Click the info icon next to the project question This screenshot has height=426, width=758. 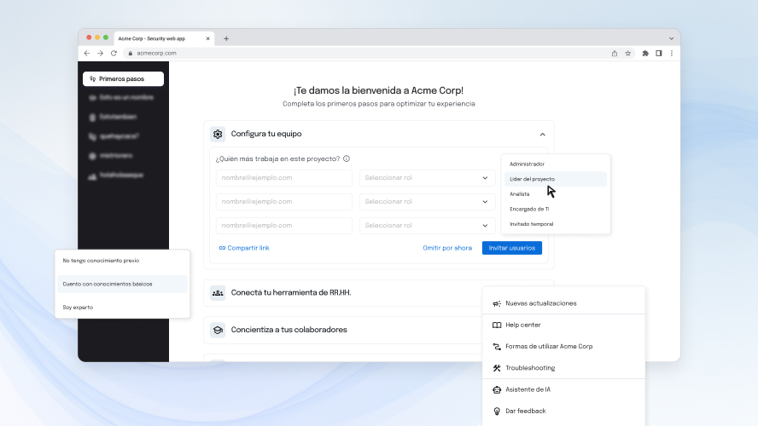tap(347, 158)
